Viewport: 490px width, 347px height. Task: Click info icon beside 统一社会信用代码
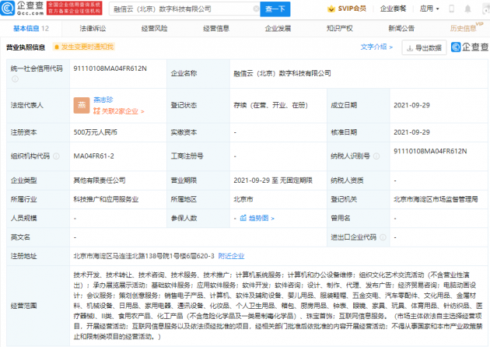(15, 79)
